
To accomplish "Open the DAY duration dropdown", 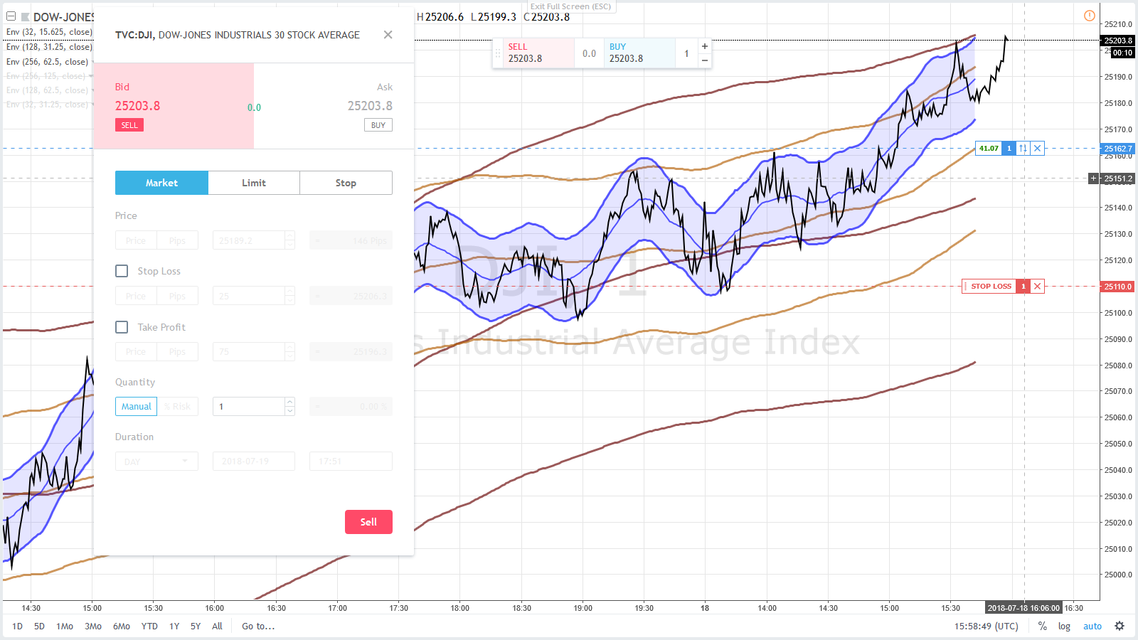I will click(x=156, y=462).
